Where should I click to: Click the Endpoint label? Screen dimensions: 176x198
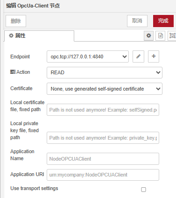pos(20,57)
